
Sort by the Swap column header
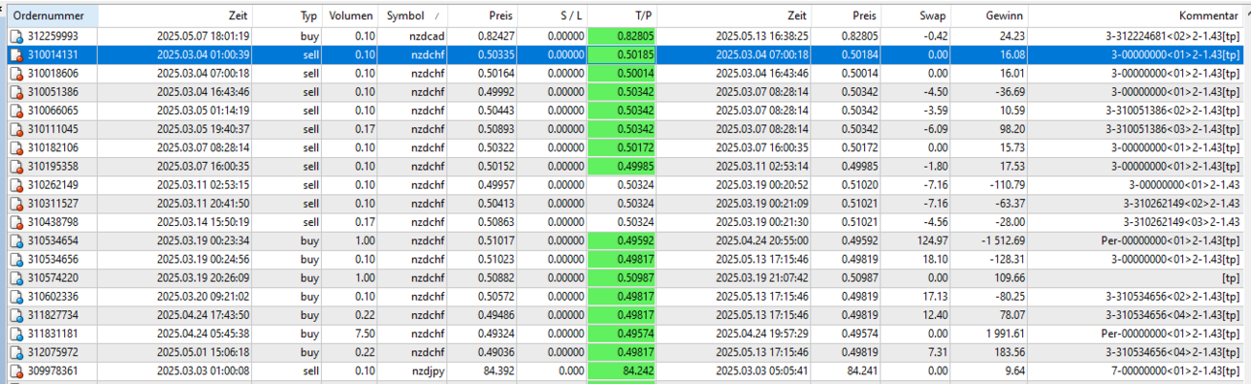917,16
